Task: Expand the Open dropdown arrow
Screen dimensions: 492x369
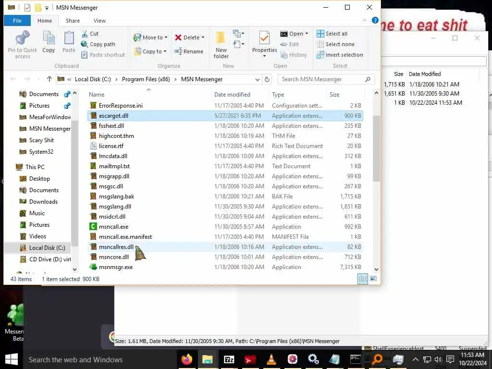Action: point(307,34)
